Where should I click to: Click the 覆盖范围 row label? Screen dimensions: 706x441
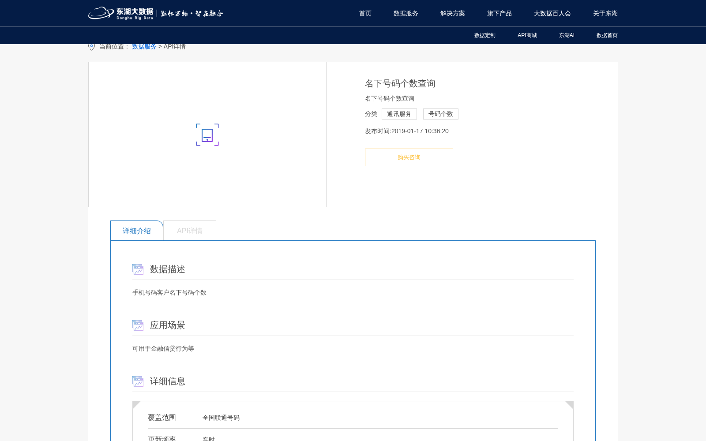coord(162,417)
